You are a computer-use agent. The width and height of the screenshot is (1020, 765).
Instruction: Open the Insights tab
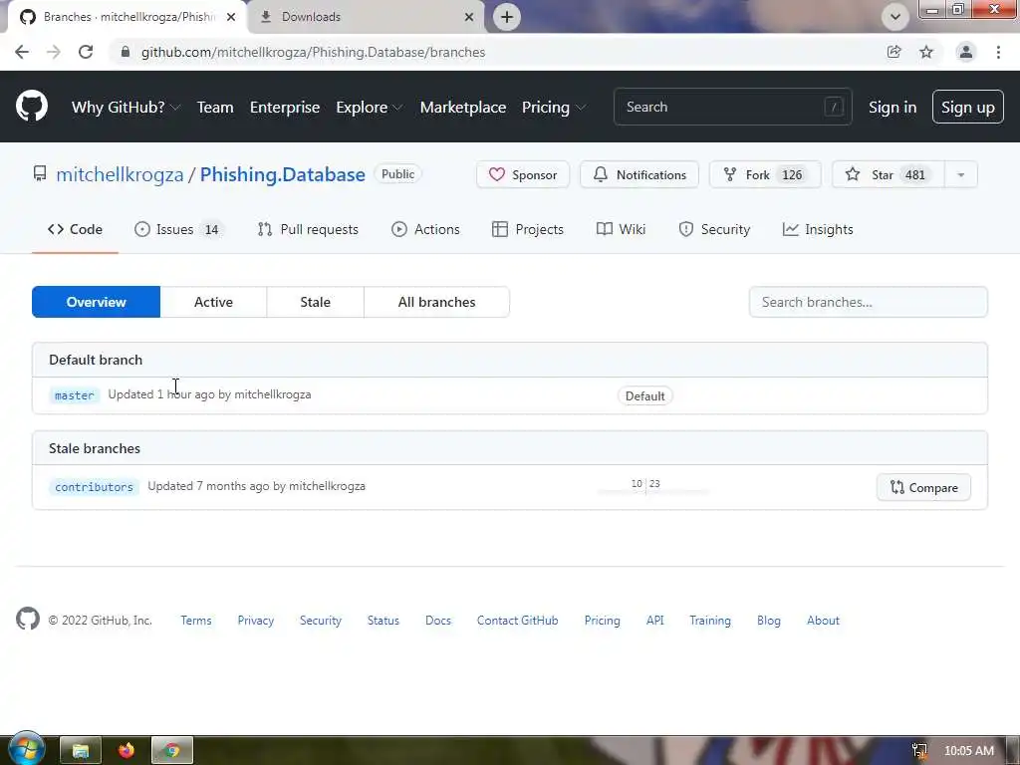click(x=818, y=229)
